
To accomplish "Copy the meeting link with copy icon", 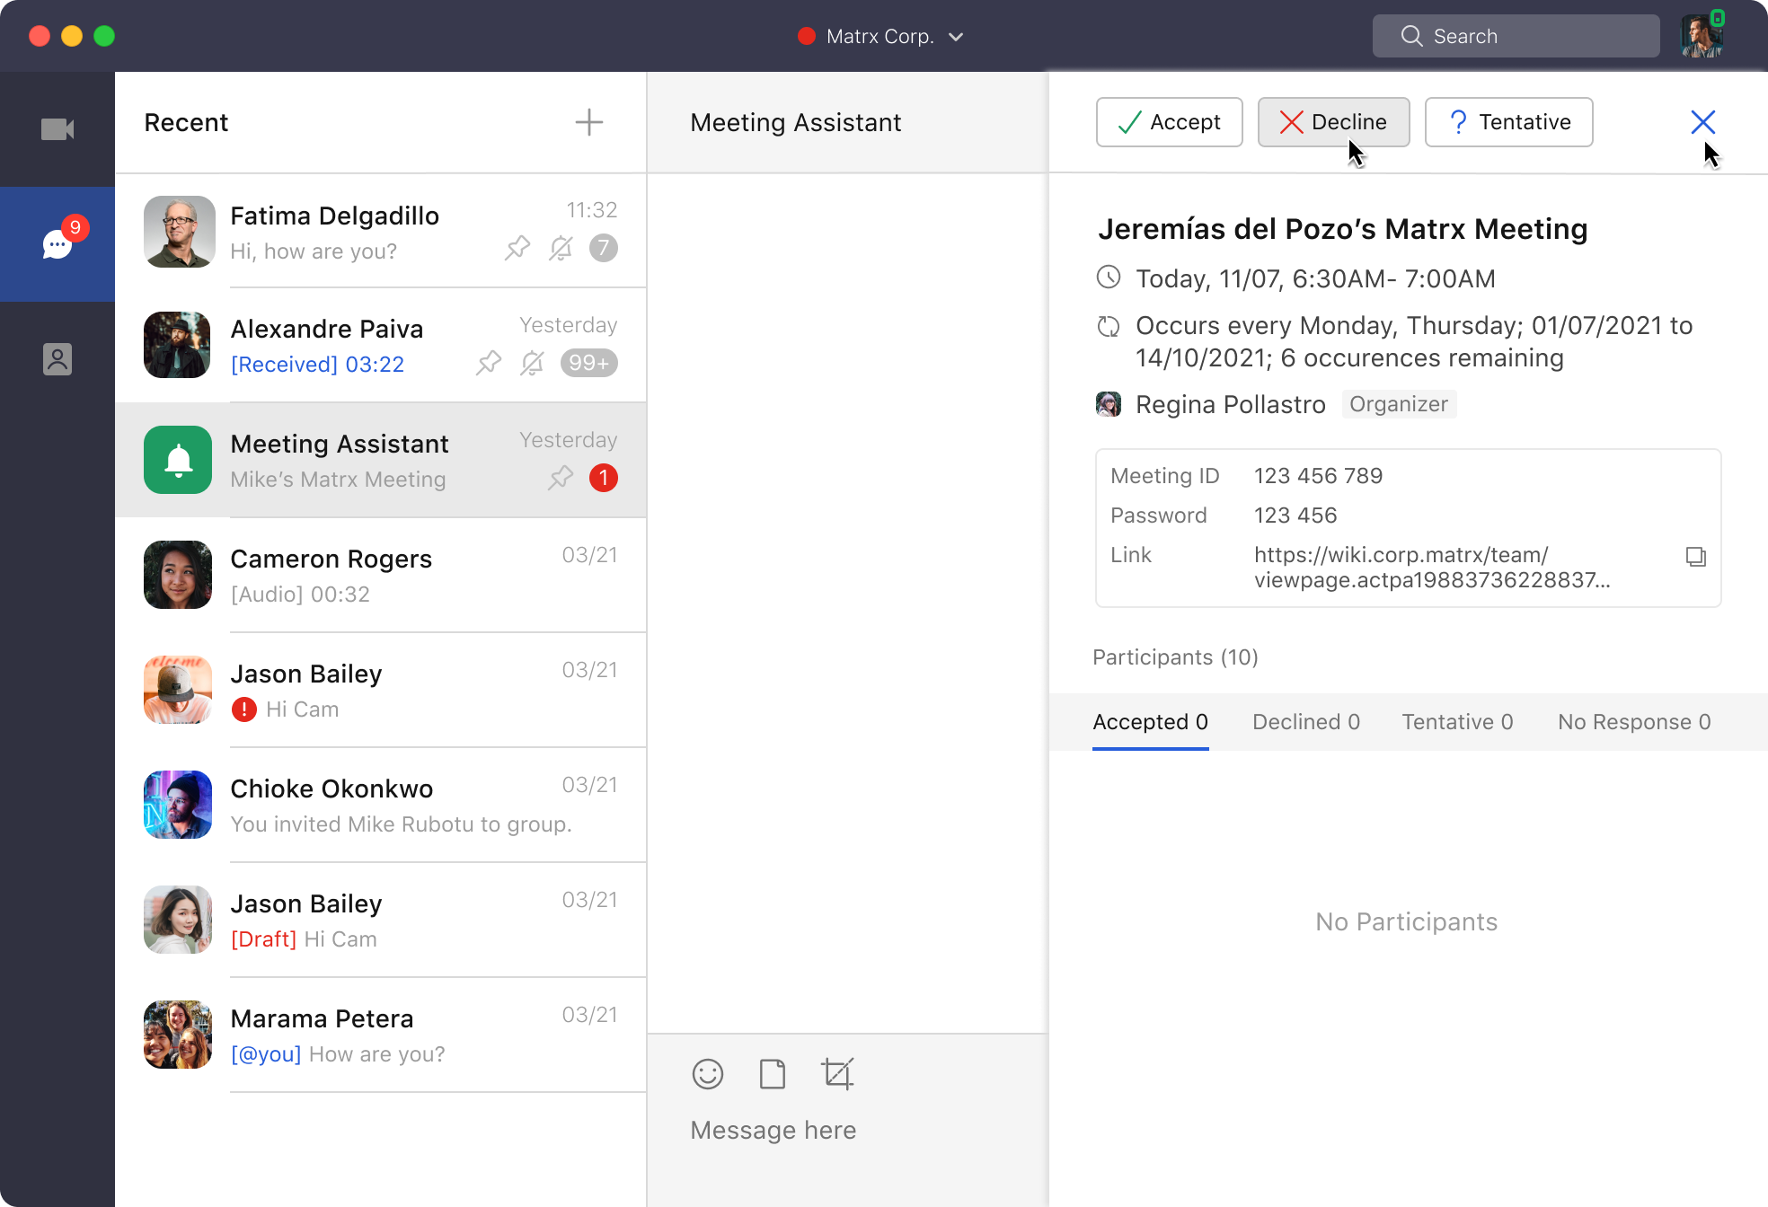I will tap(1695, 557).
